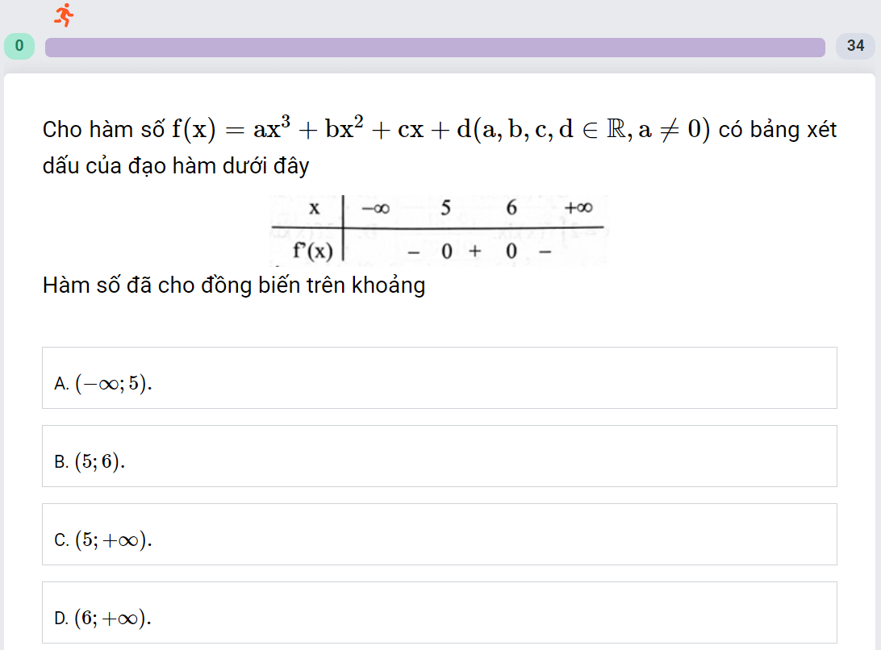Click the orange running person icon

point(64,15)
